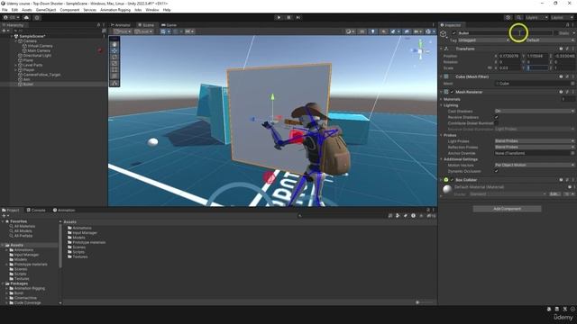The width and height of the screenshot is (577, 324).
Task: Click the material Edit button
Action: pyautogui.click(x=554, y=194)
